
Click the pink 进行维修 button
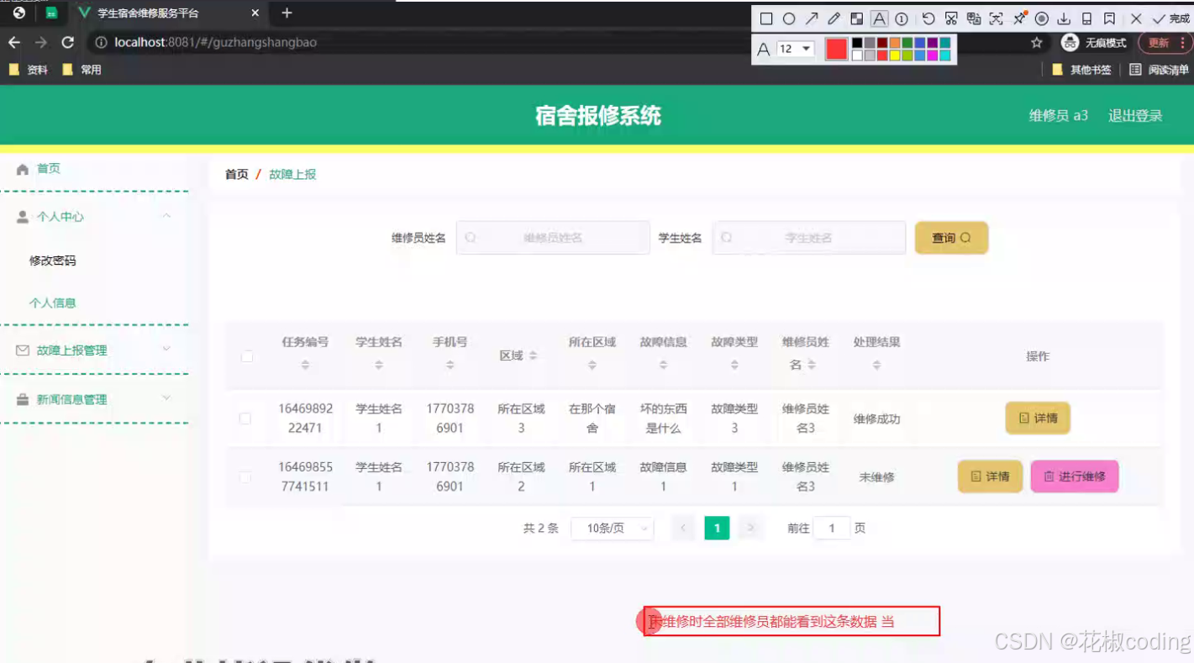click(x=1074, y=476)
